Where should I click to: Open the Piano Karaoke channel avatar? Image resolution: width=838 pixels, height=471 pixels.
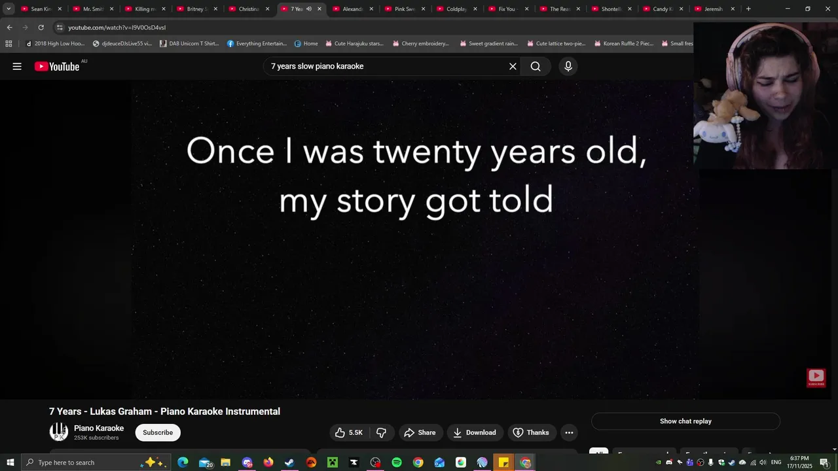(59, 432)
